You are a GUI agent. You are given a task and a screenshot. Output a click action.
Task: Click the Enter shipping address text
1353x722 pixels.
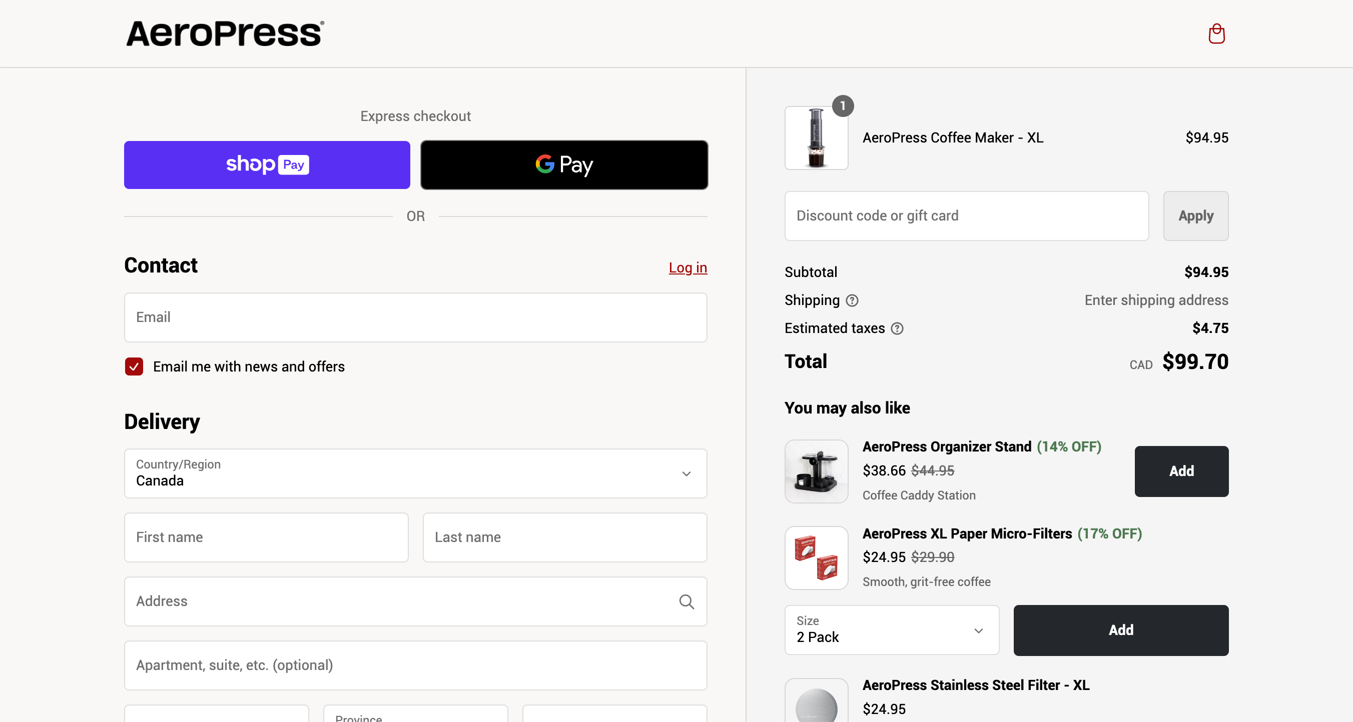tap(1156, 300)
